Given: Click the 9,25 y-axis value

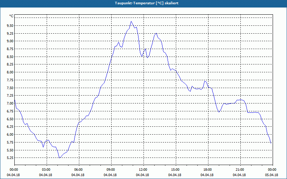Looking at the screenshot, I should [10, 33].
